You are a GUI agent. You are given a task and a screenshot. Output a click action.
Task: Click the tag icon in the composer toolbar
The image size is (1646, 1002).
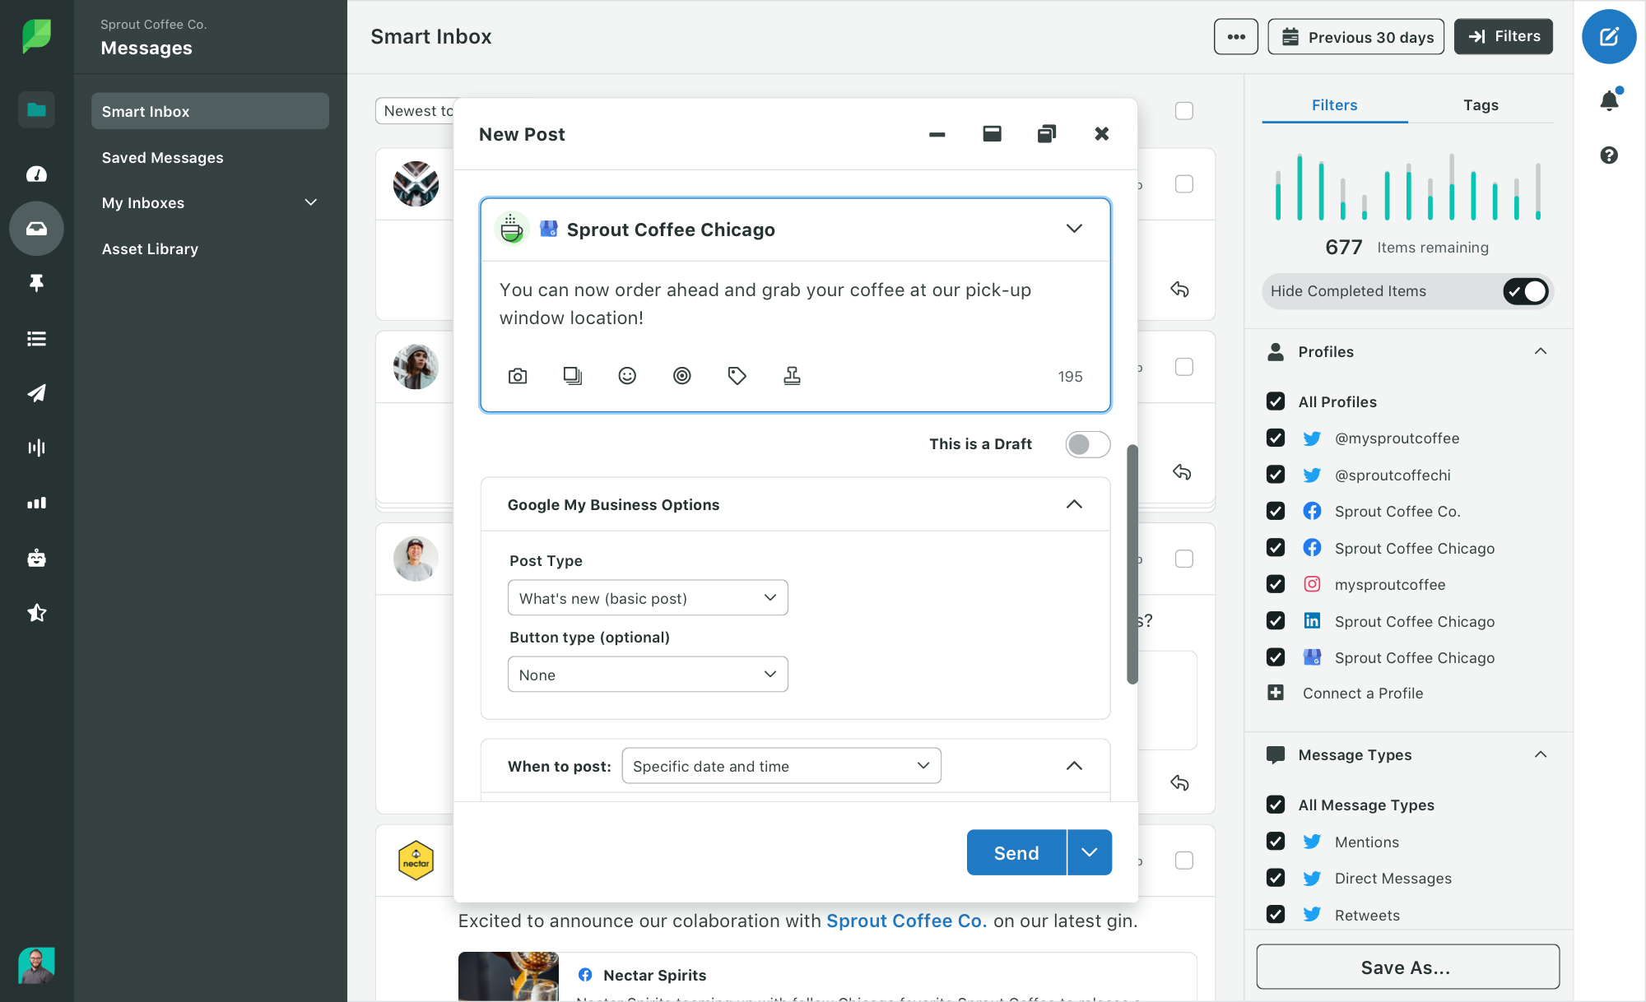[x=737, y=376]
